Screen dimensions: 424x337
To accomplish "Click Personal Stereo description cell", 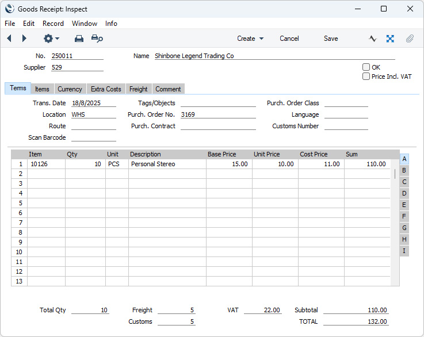I will click(167, 164).
